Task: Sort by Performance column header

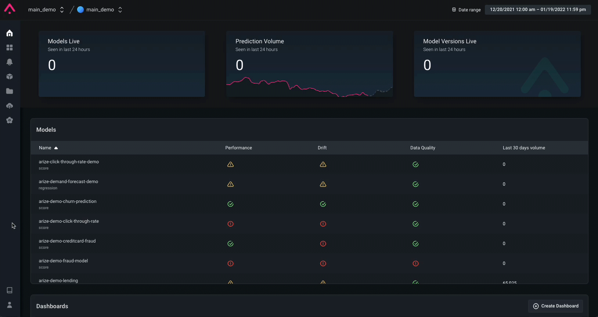Action: tap(238, 148)
